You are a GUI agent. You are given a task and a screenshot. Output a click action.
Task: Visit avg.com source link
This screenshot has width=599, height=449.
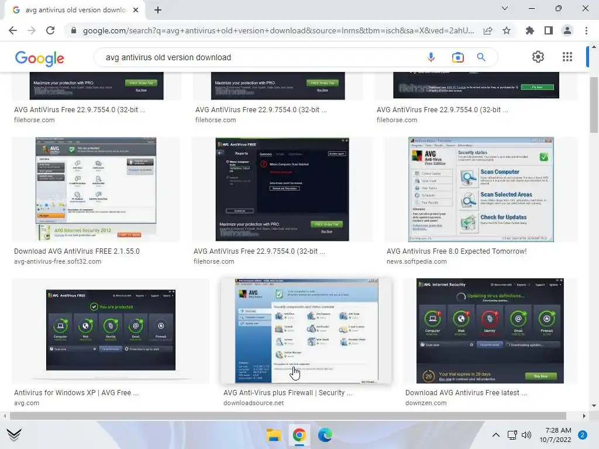26,403
